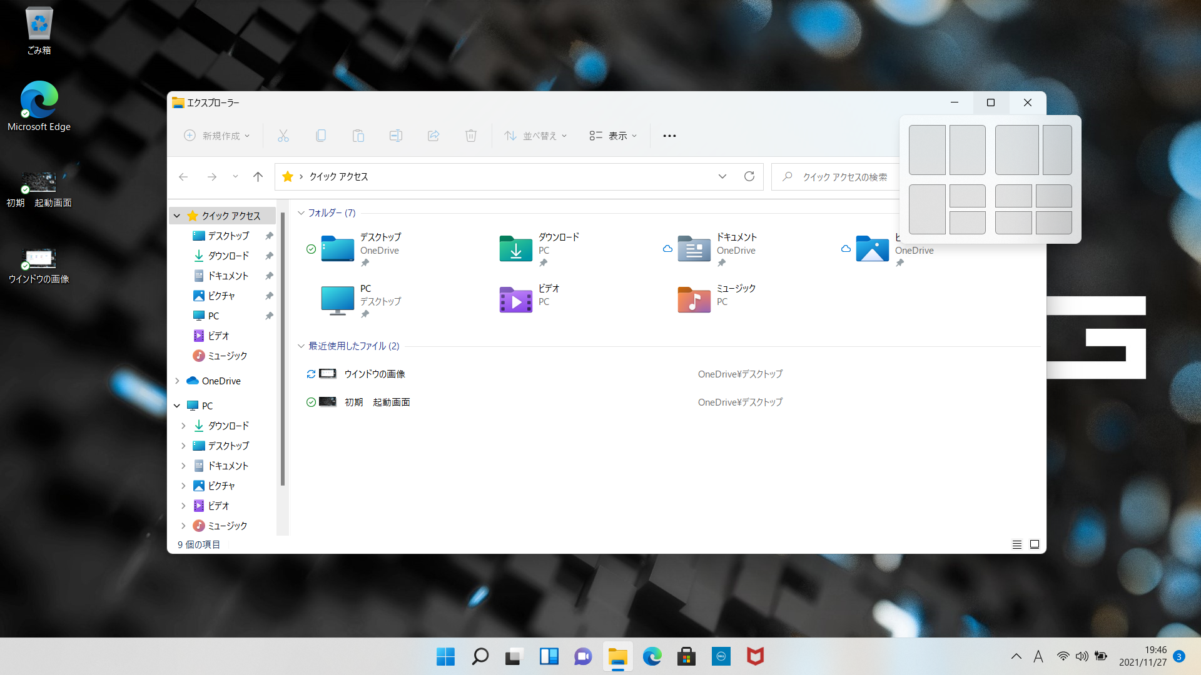
Task: Go up one level with Up arrow
Action: [258, 177]
